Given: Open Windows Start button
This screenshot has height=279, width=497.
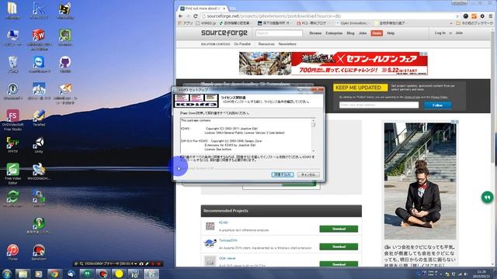Looking at the screenshot, I should pyautogui.click(x=7, y=274).
